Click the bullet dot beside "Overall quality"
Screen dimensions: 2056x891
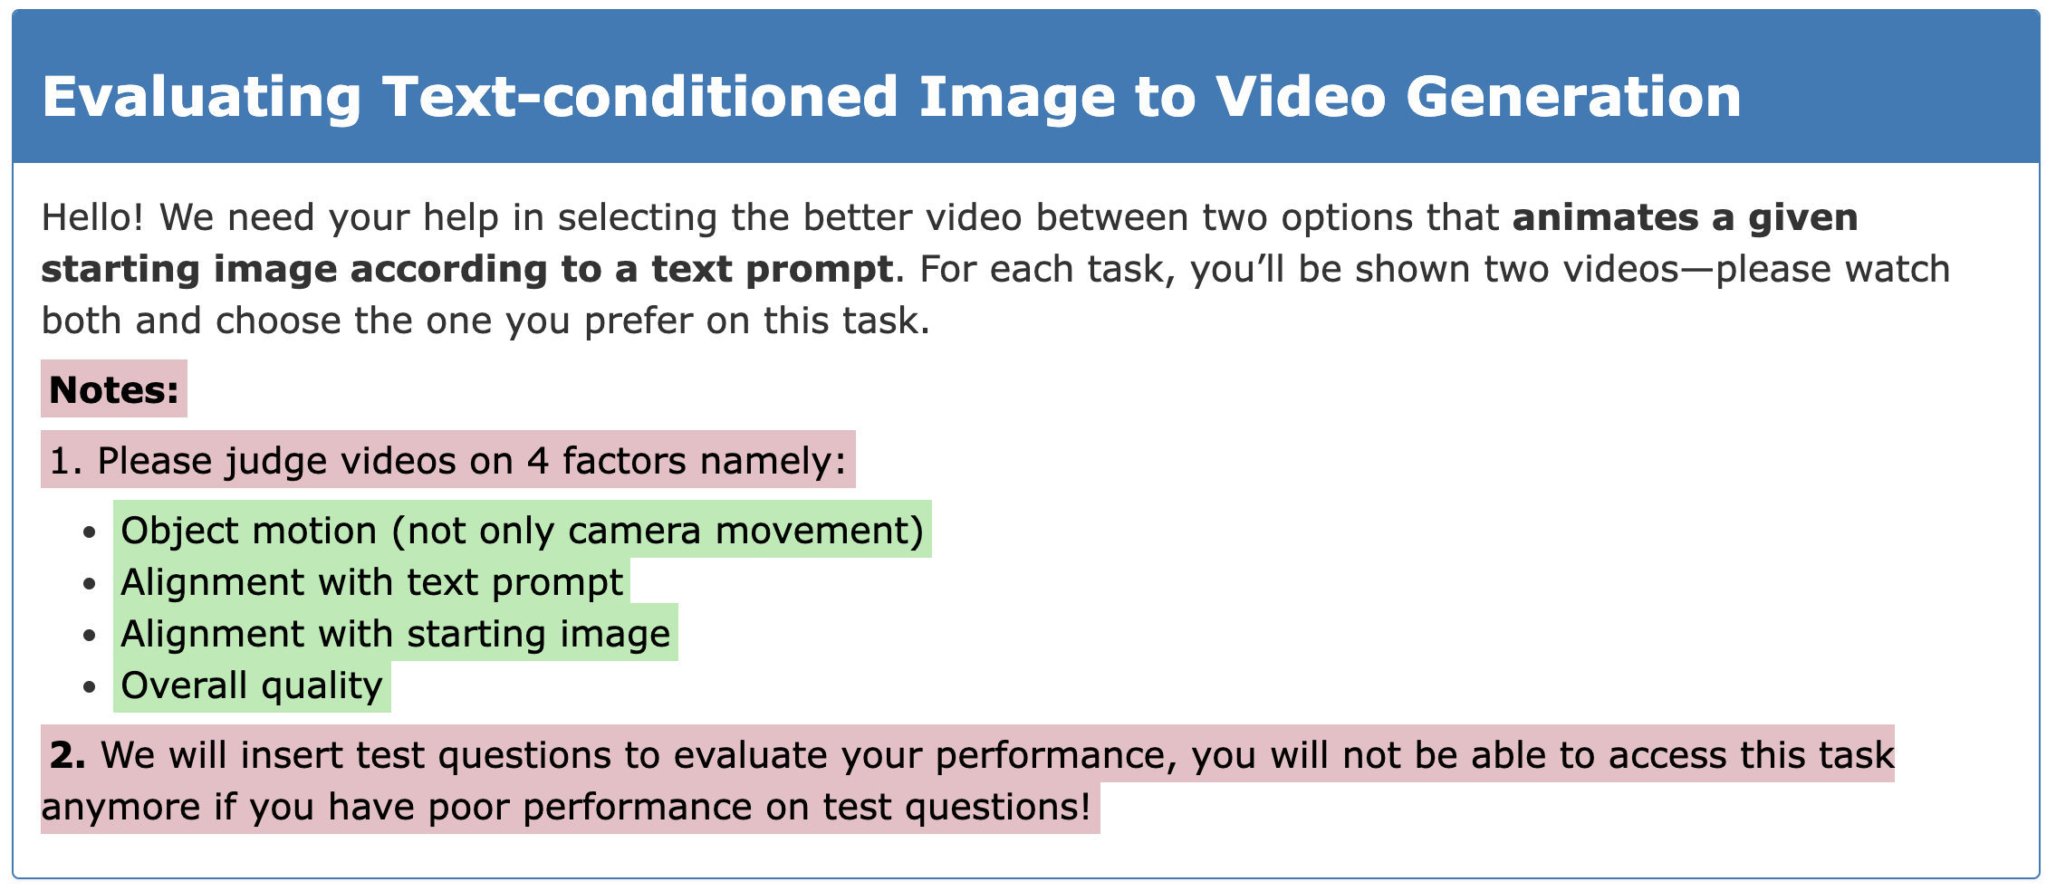pos(89,687)
